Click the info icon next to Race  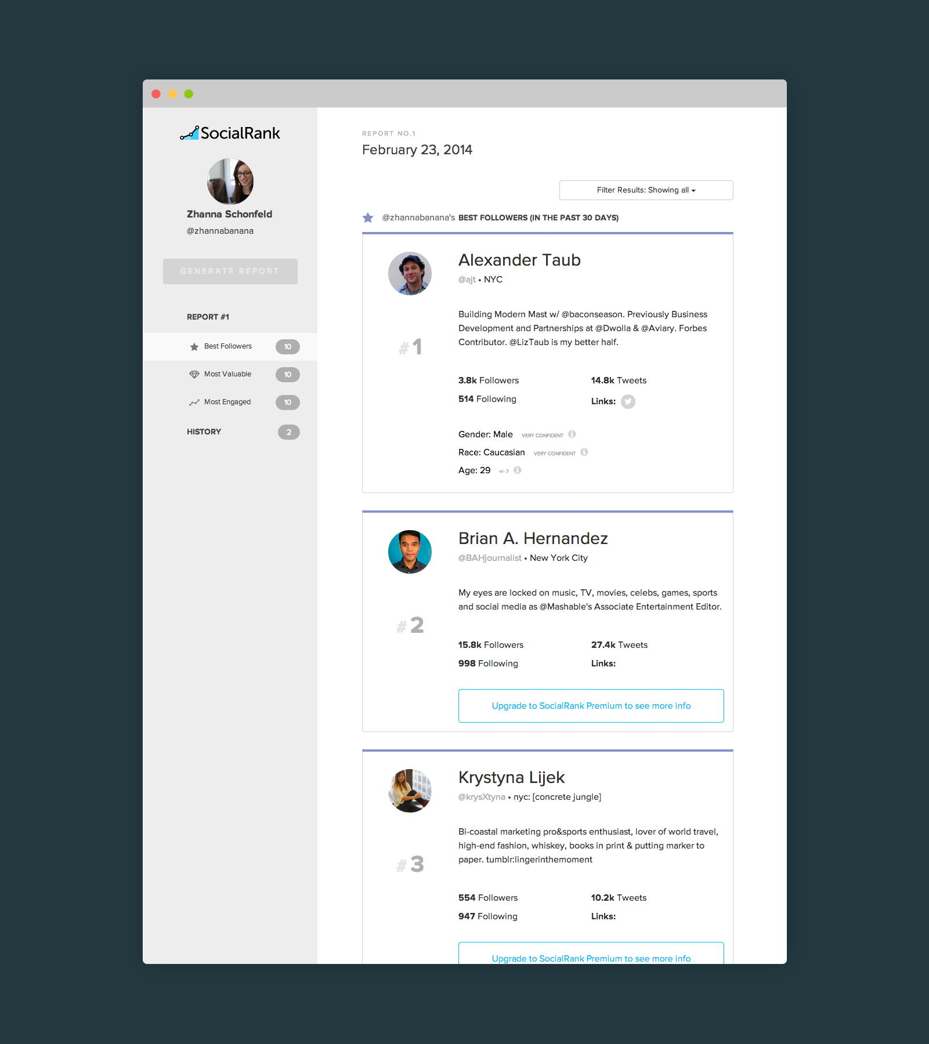(x=584, y=452)
